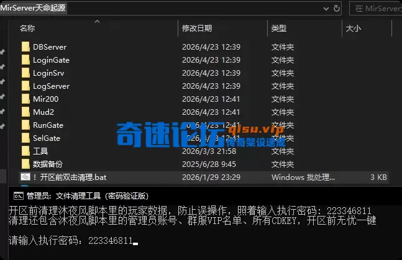Click the LoginSrv folder name

(x=48, y=73)
